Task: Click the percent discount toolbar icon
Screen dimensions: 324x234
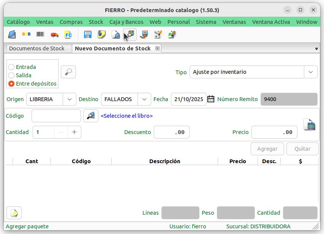Action: [x=158, y=35]
